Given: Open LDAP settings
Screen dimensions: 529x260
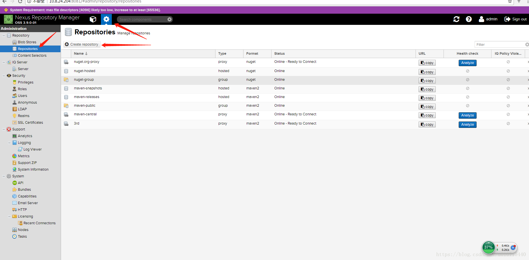Looking at the screenshot, I should pos(22,109).
